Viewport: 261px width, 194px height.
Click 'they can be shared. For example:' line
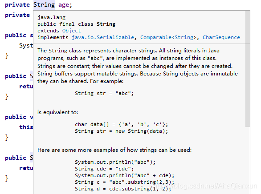pyautogui.click(x=81, y=81)
